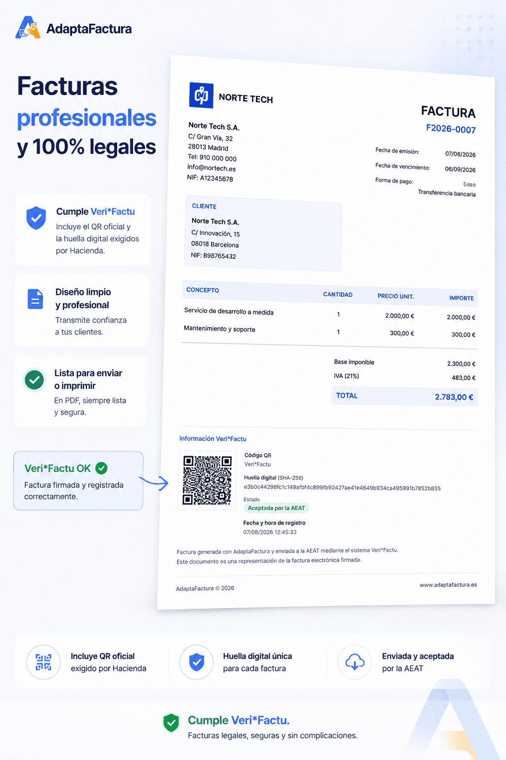Click the CANTIDAD column header
This screenshot has width=506, height=760.
[x=338, y=294]
